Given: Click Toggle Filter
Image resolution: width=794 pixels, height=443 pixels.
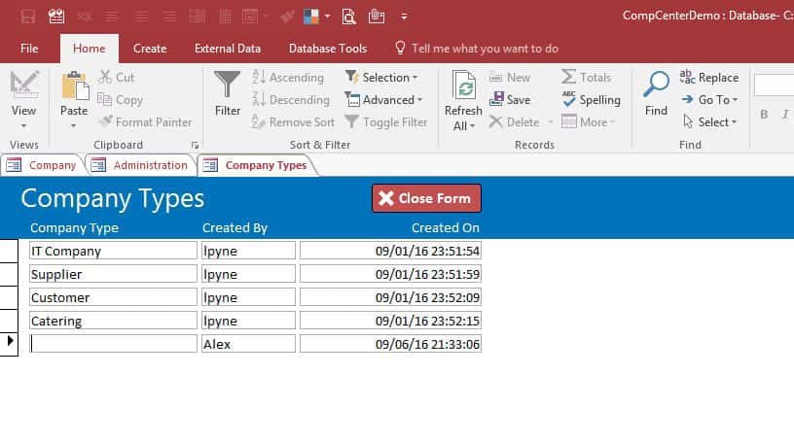Looking at the screenshot, I should (x=386, y=122).
